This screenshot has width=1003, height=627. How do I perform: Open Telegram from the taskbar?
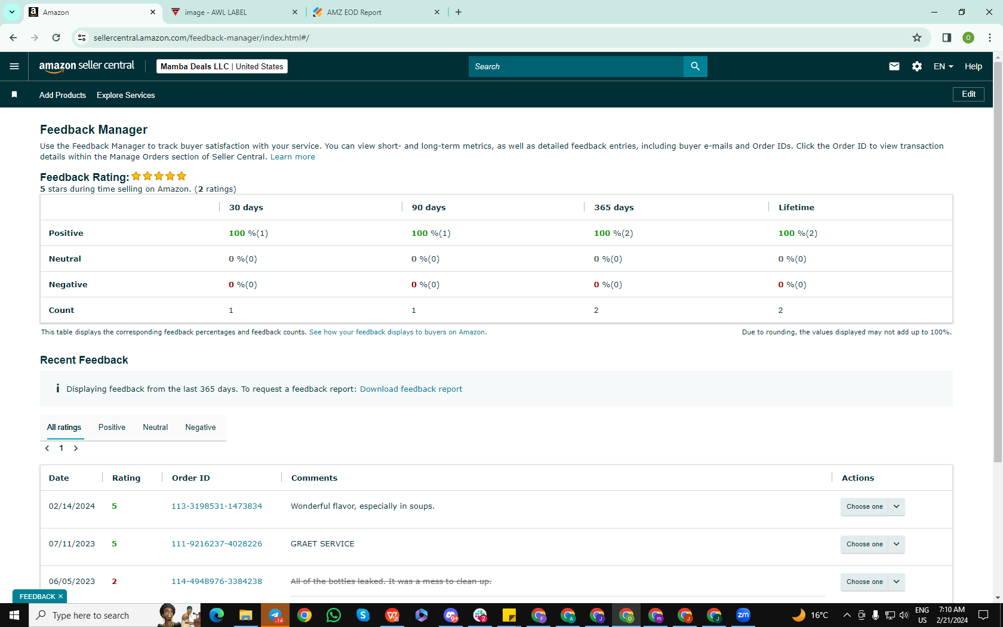(x=275, y=615)
